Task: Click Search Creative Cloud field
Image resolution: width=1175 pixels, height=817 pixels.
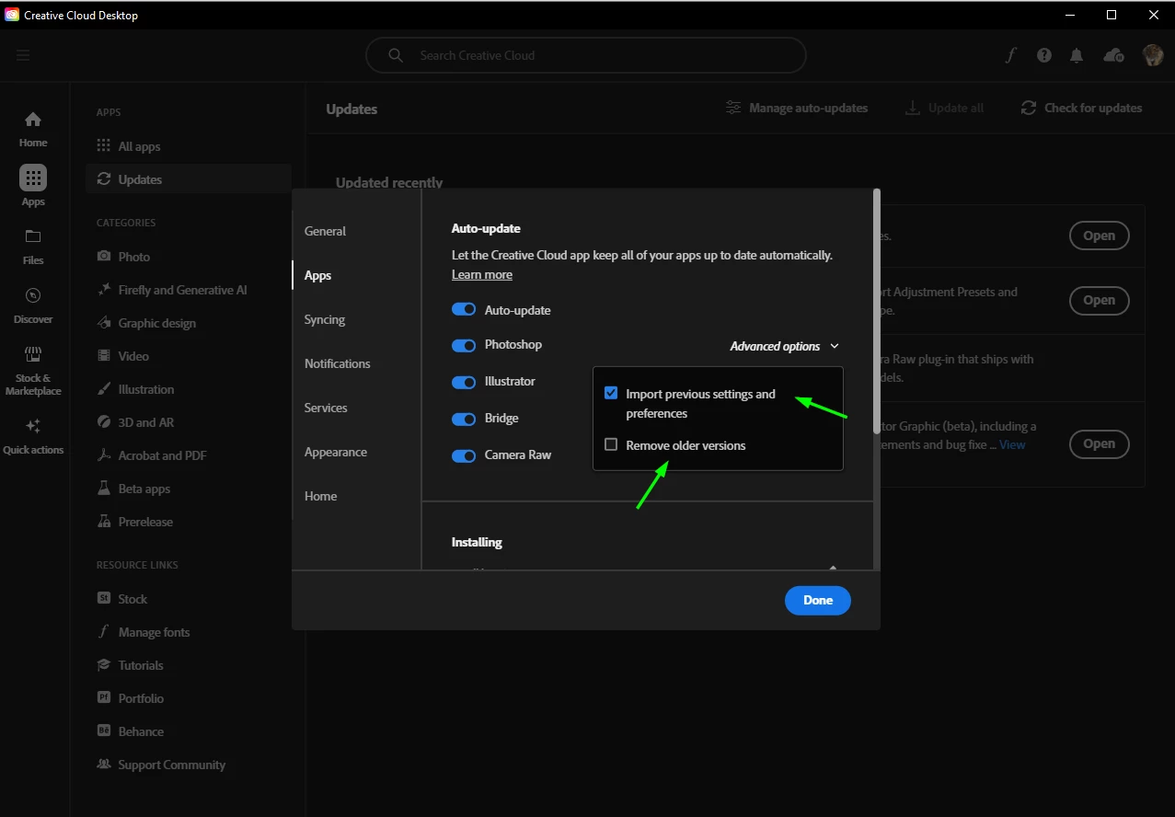Action: tap(586, 55)
